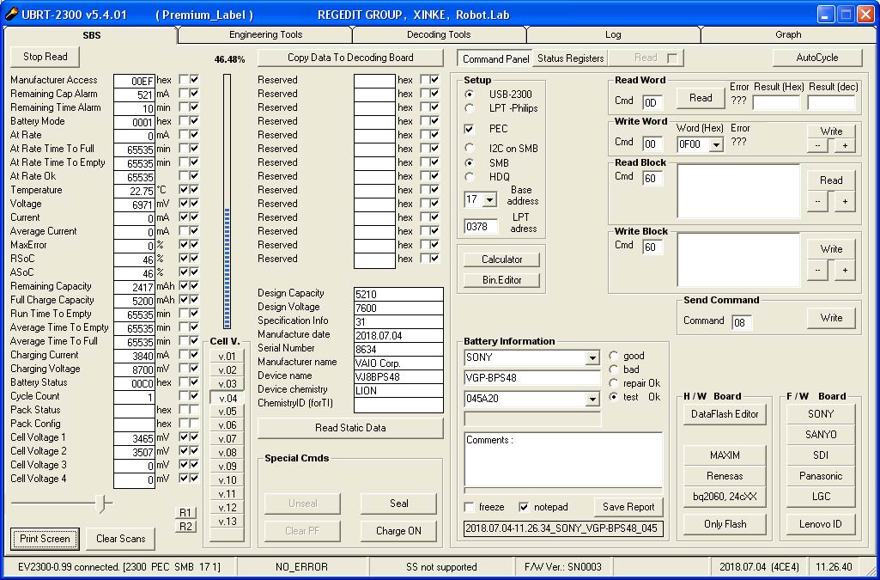
Task: Click the Send Command field 08
Action: 742,322
